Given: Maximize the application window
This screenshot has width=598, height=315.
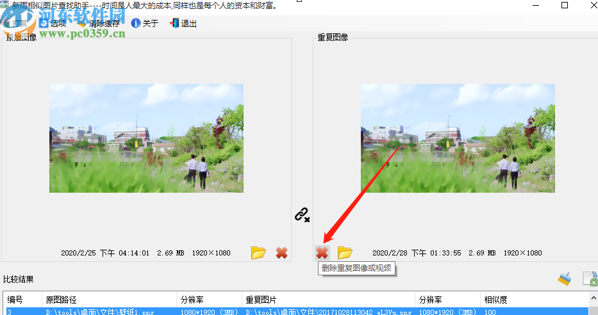Looking at the screenshot, I should [565, 5].
